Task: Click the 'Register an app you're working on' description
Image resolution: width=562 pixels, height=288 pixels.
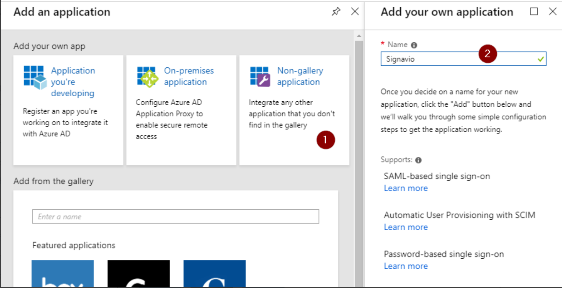Action: (x=65, y=123)
